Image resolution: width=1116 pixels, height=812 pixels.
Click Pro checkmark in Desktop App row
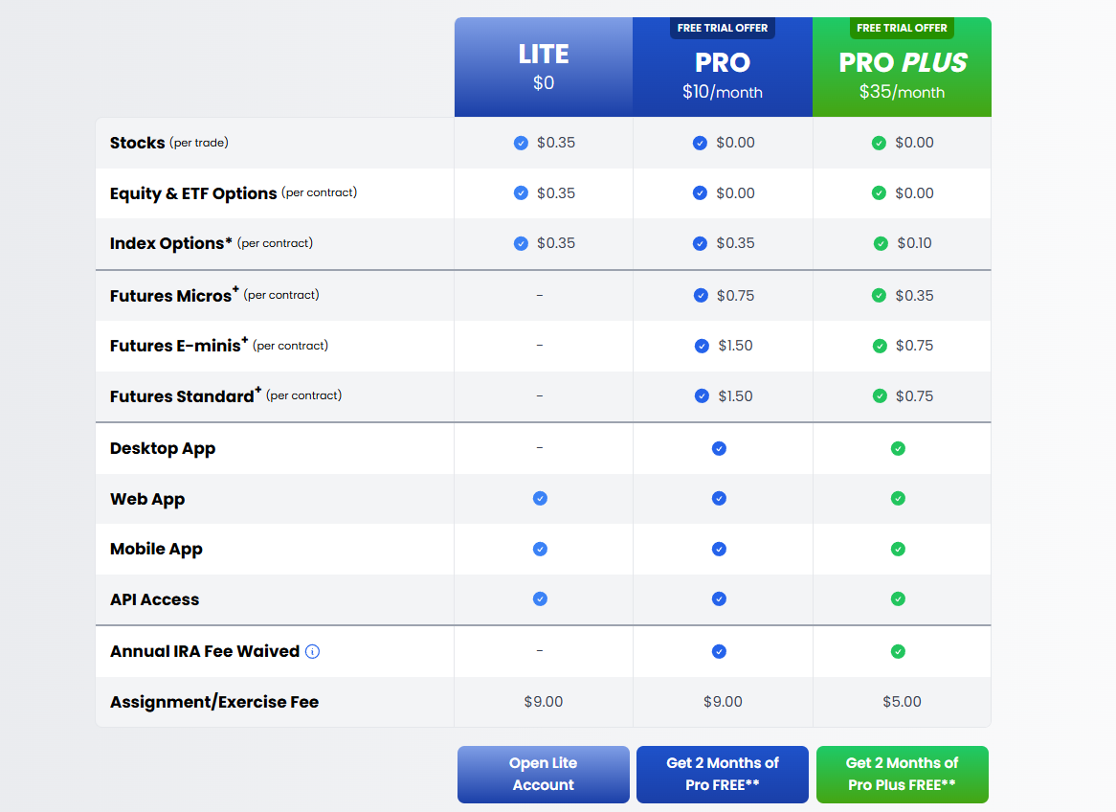(720, 449)
